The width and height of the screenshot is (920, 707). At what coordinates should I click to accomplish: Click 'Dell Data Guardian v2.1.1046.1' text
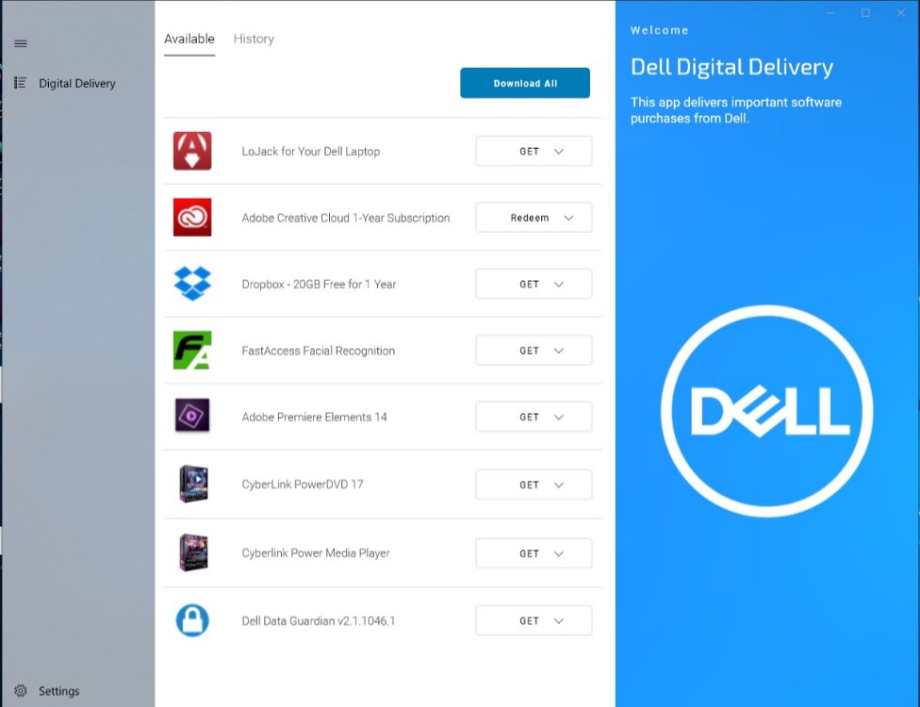pyautogui.click(x=318, y=621)
